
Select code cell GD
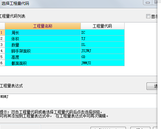[x=103, y=57]
